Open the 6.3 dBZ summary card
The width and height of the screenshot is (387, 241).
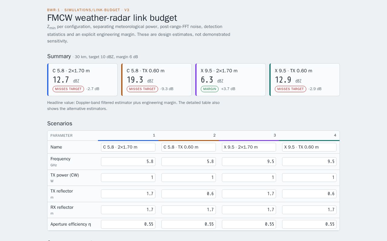(x=230, y=80)
